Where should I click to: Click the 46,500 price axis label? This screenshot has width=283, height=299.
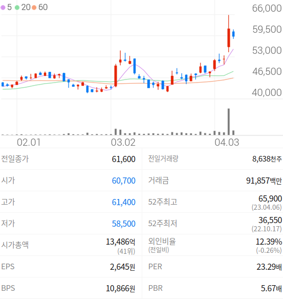pos(267,71)
